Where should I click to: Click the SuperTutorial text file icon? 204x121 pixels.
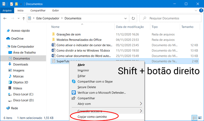(54, 61)
